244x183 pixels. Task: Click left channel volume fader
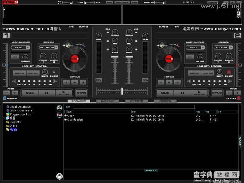(115, 57)
